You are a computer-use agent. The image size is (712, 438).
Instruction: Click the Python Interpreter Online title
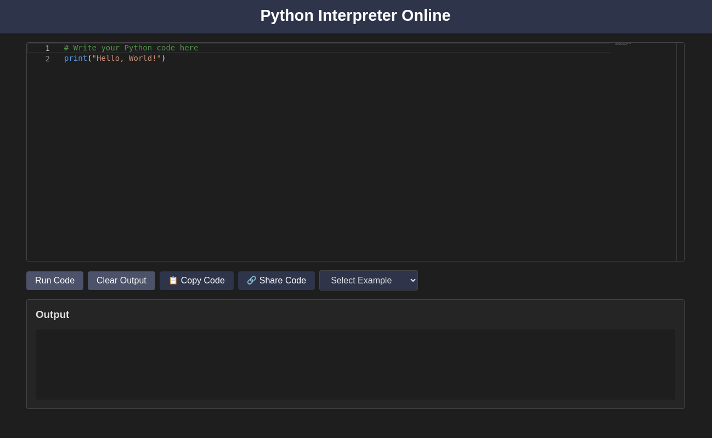[355, 15]
